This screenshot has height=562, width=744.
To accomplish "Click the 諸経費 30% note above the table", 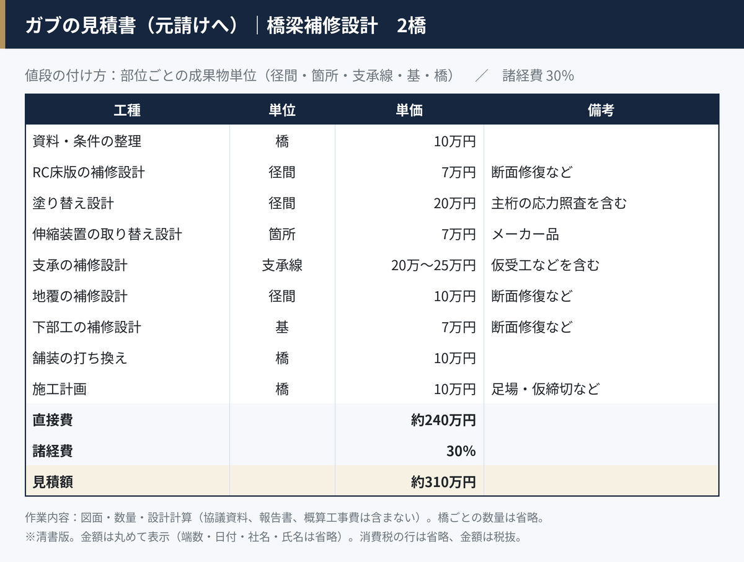I will pos(538,76).
